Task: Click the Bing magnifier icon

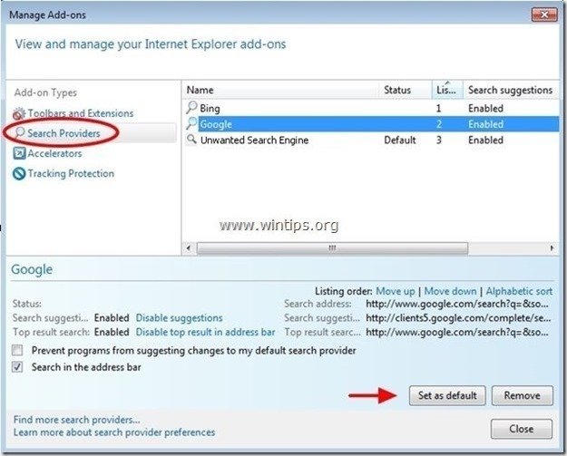Action: click(x=191, y=108)
